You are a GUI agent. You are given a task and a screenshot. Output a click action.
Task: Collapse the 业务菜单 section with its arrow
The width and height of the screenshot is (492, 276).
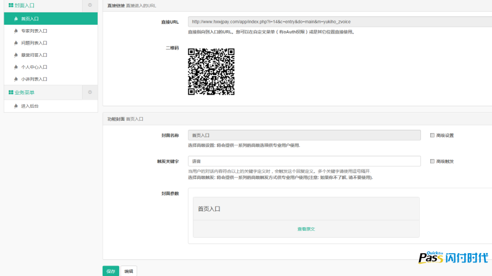point(90,92)
